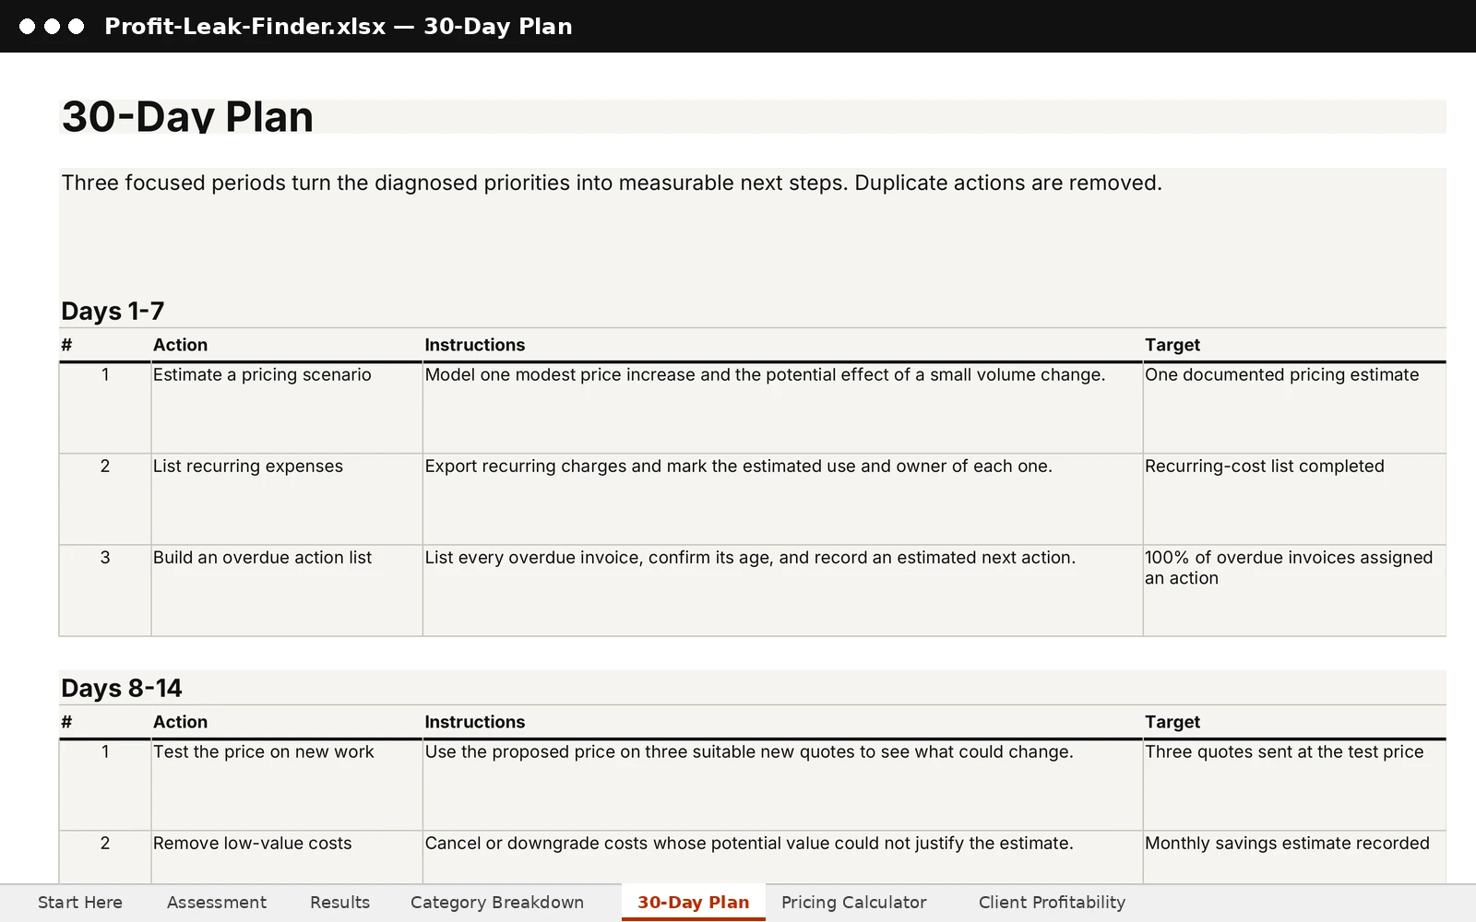Click 'Three quotes sent at the test price'
The width and height of the screenshot is (1476, 922).
[x=1294, y=785]
